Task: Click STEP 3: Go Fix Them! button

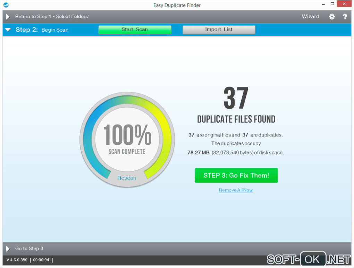Action: 236,175
